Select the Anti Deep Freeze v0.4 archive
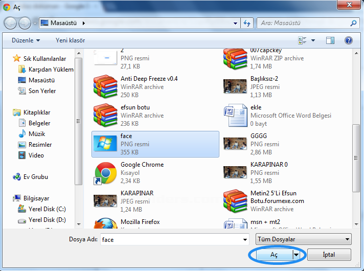This screenshot has height=271, width=364. (105, 87)
